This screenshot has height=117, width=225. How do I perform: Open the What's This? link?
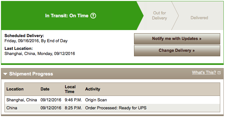pos(204,72)
